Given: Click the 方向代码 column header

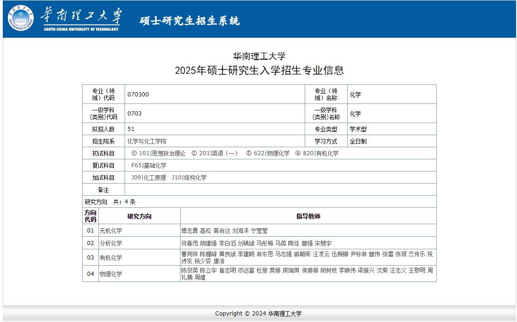Looking at the screenshot, I should (91, 216).
